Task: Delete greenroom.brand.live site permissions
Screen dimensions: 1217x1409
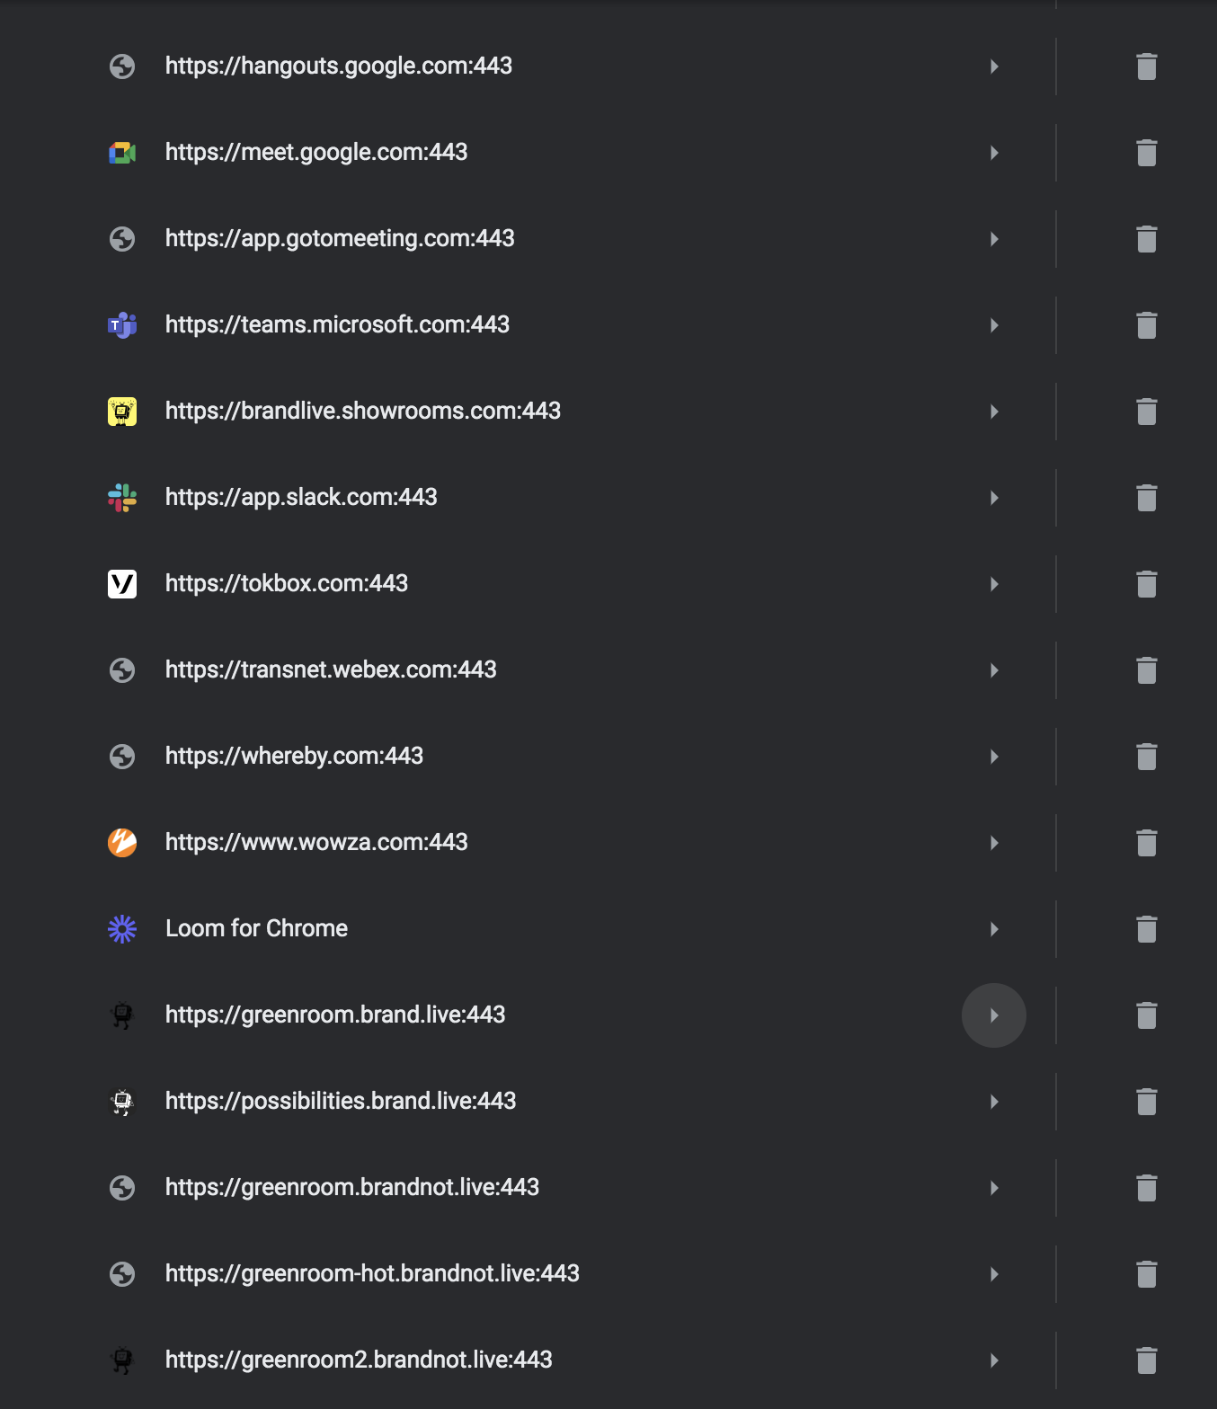Action: point(1146,1015)
